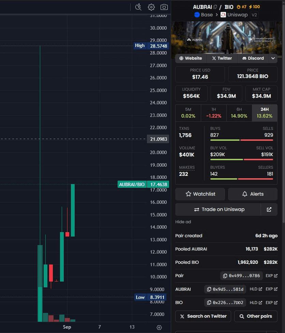The image size is (285, 333).
Task: Copy AUBRAI token name icon in header
Action: 215,7
